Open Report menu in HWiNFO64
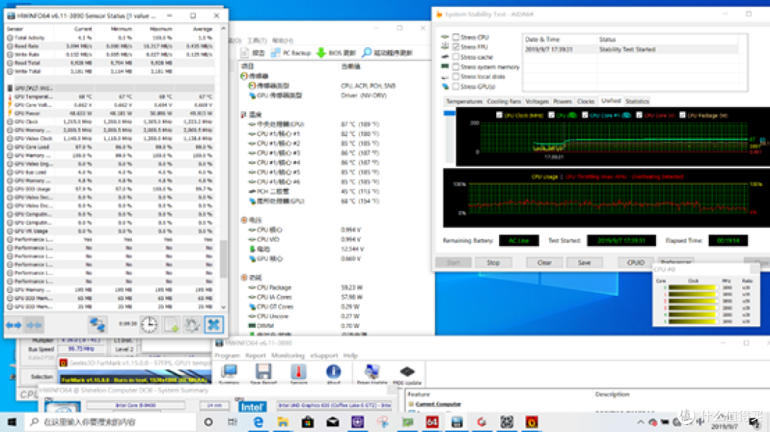 255,356
